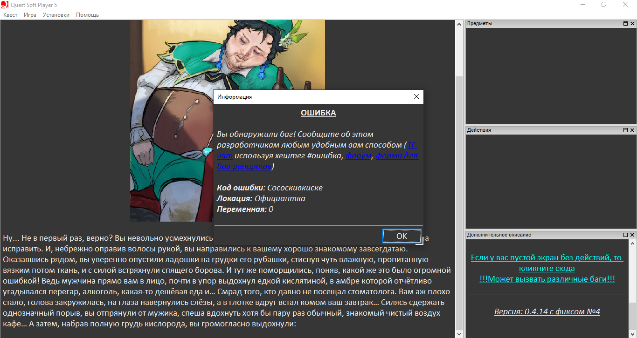This screenshot has height=338, width=637.
Task: Click main text scrollbar down arrow
Action: point(459,334)
